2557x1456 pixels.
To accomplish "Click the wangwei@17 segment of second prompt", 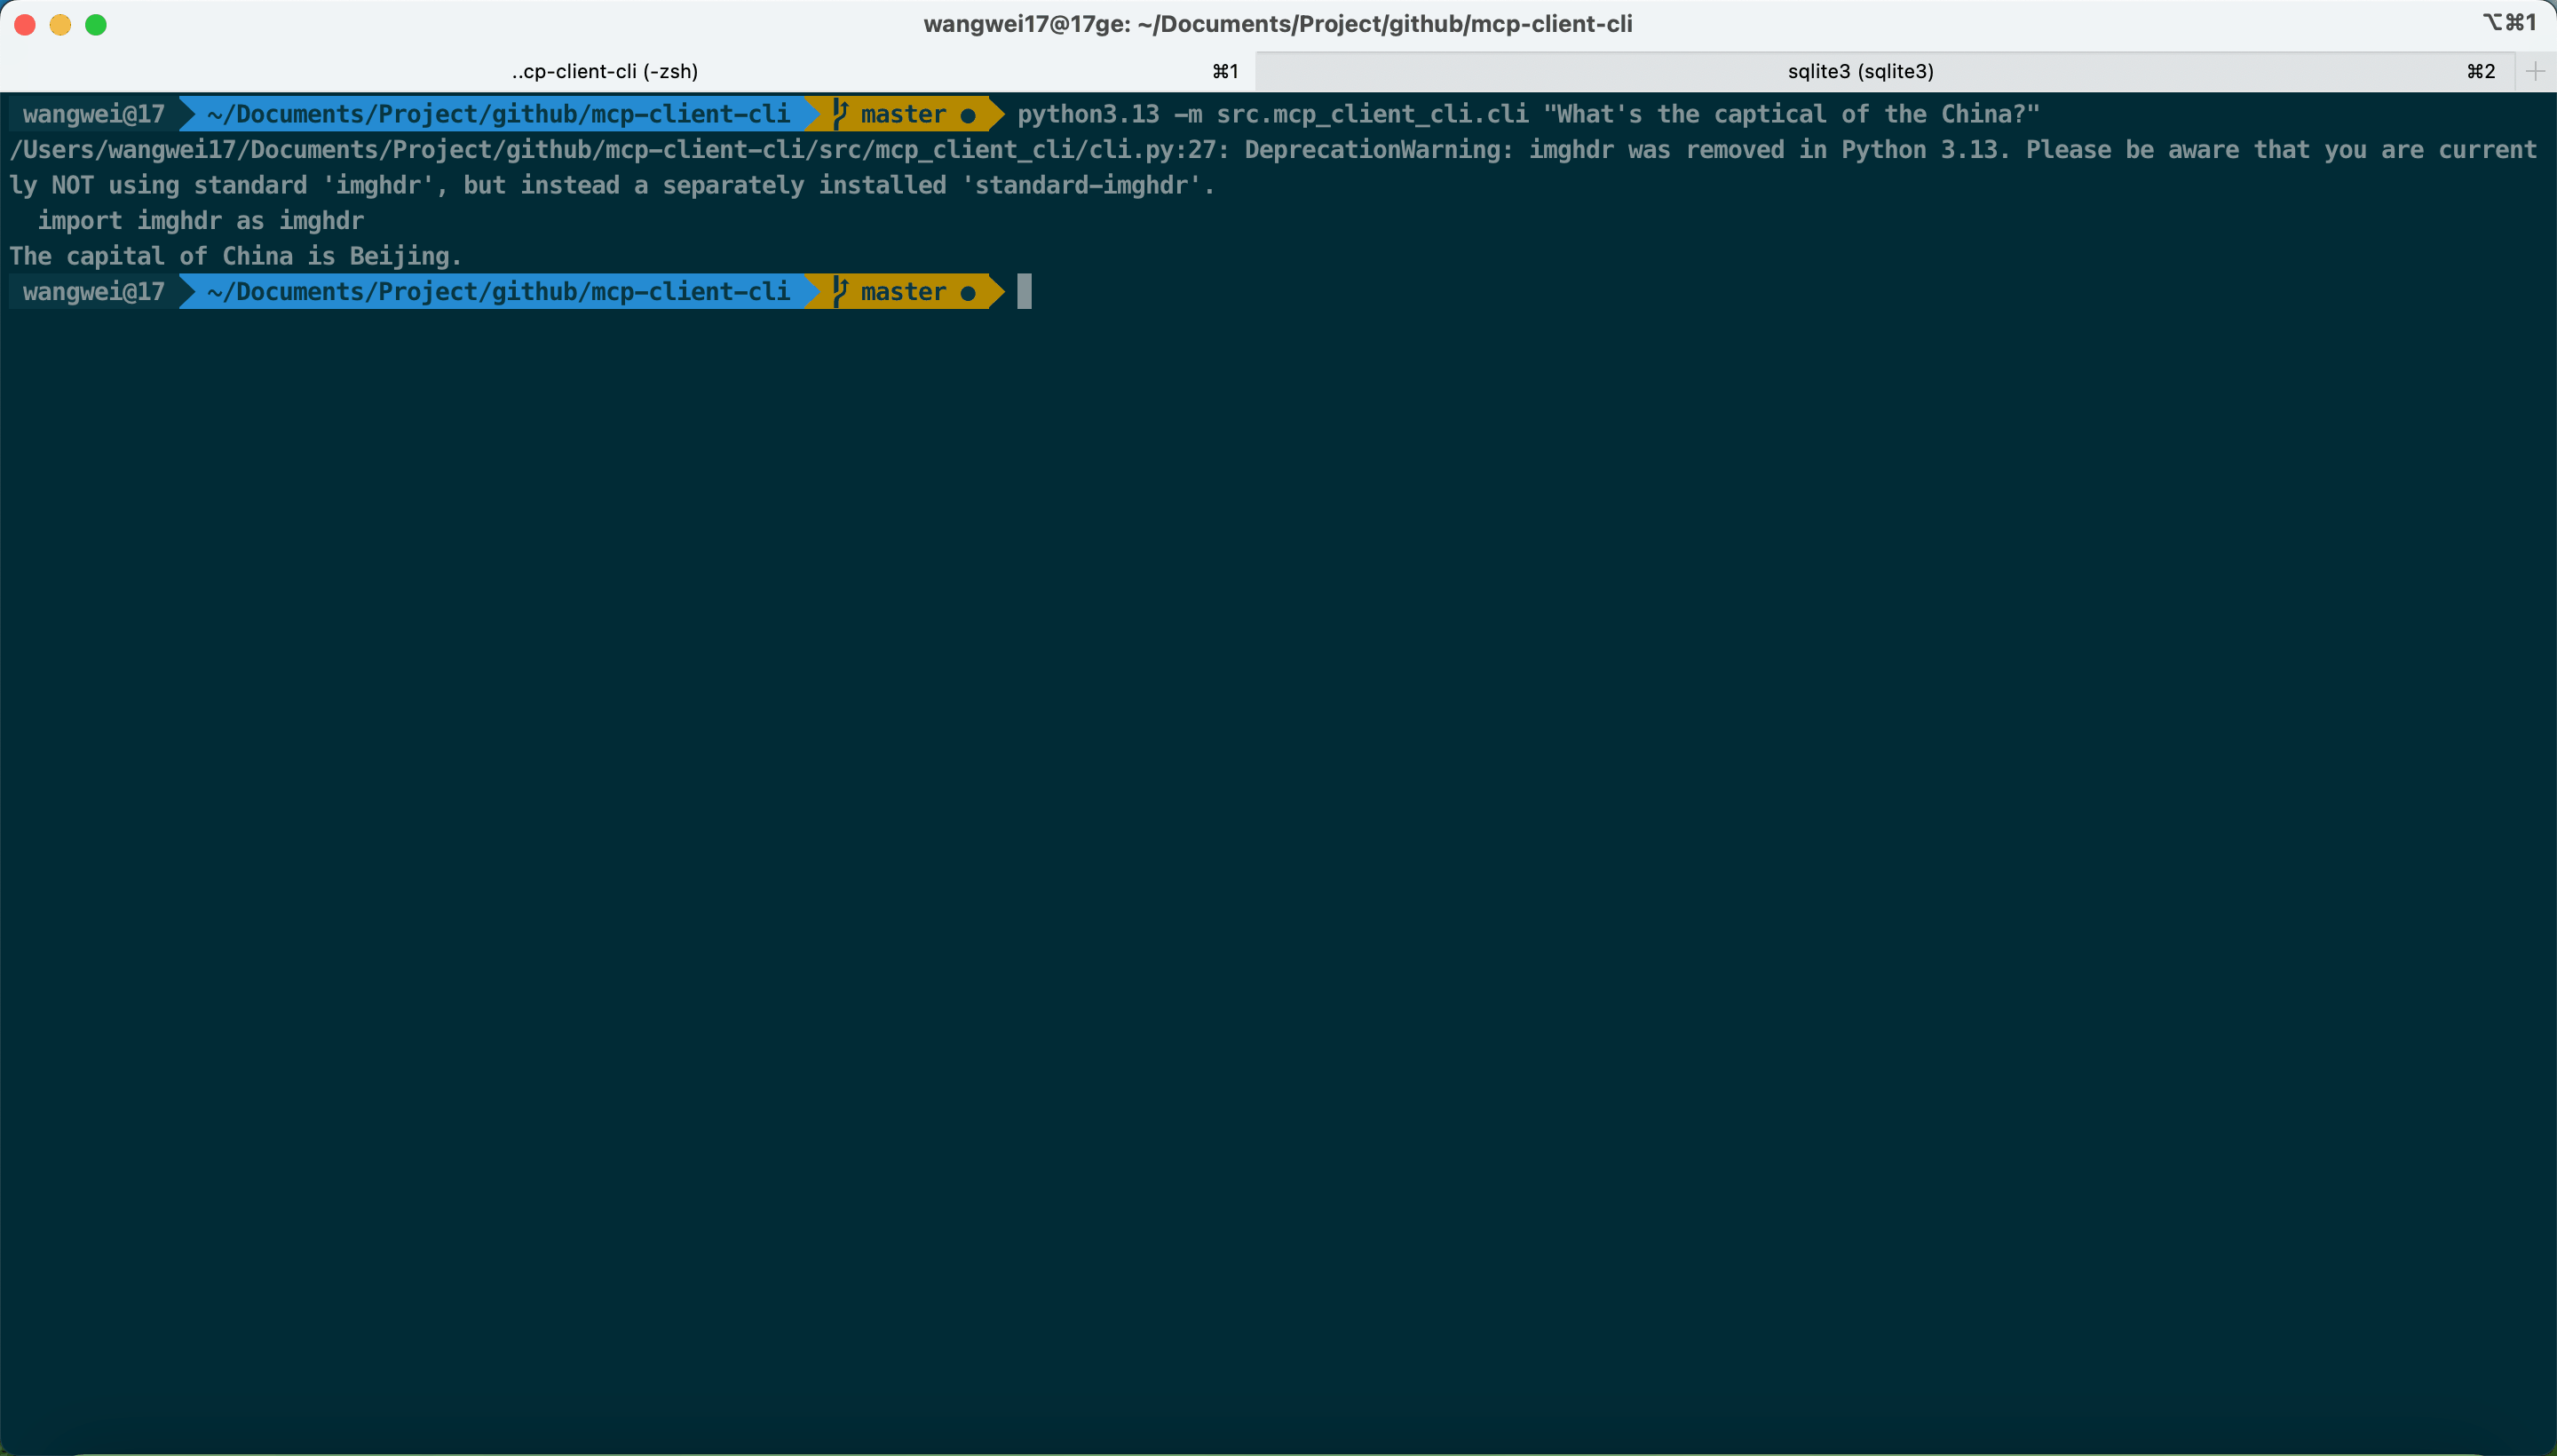I will (x=94, y=291).
